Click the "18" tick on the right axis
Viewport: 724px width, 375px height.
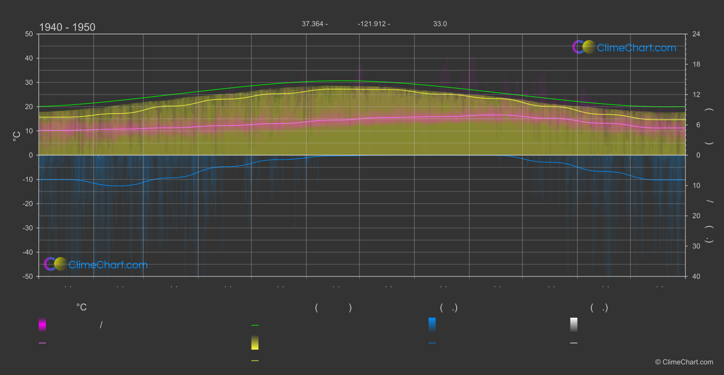coord(696,65)
